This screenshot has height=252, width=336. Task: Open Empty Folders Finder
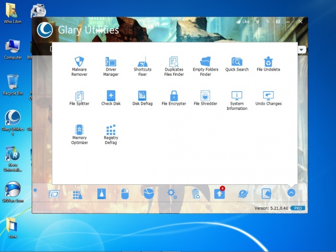205,62
